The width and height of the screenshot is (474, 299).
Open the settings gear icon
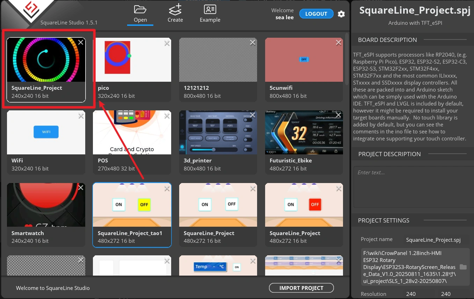coord(341,14)
